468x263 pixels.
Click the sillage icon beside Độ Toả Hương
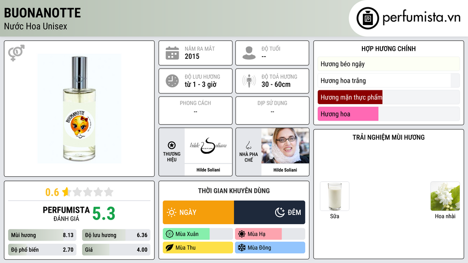pyautogui.click(x=249, y=81)
